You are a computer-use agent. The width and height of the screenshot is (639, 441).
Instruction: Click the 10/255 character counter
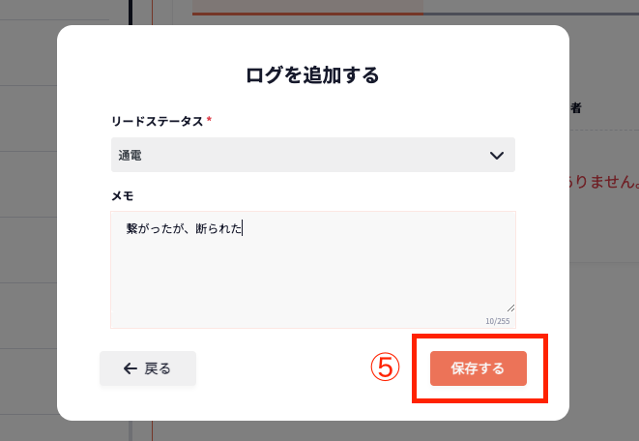[499, 321]
